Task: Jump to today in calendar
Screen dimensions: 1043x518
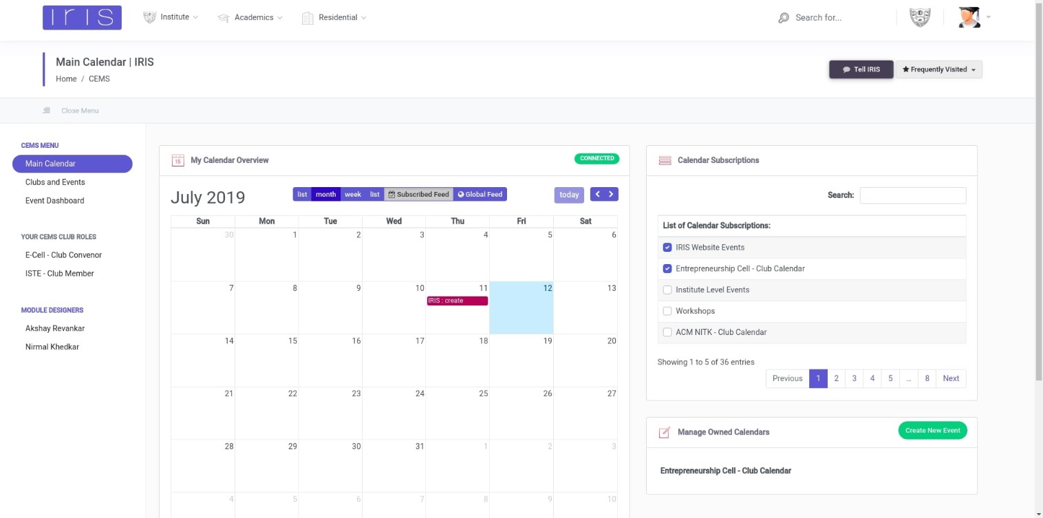Action: (569, 195)
